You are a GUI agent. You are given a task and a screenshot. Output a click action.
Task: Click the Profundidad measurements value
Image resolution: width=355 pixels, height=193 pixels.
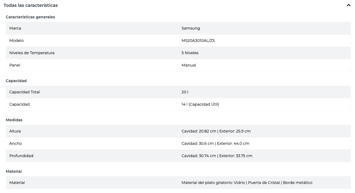217,156
